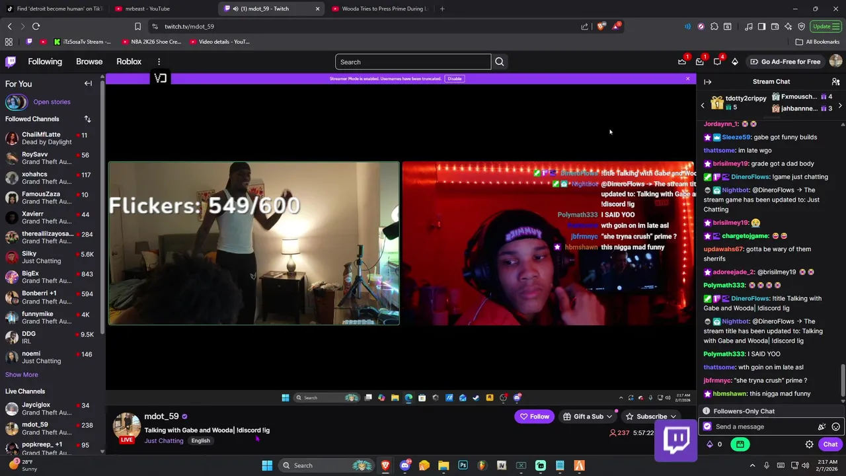This screenshot has width=846, height=476.
Task: Toggle browser sidebar panel icon
Action: point(761,26)
